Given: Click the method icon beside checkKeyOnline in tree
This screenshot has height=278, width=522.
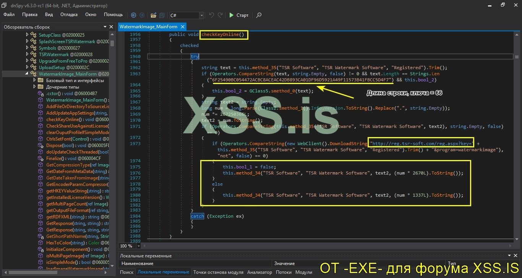Looking at the screenshot, I should coord(41,120).
